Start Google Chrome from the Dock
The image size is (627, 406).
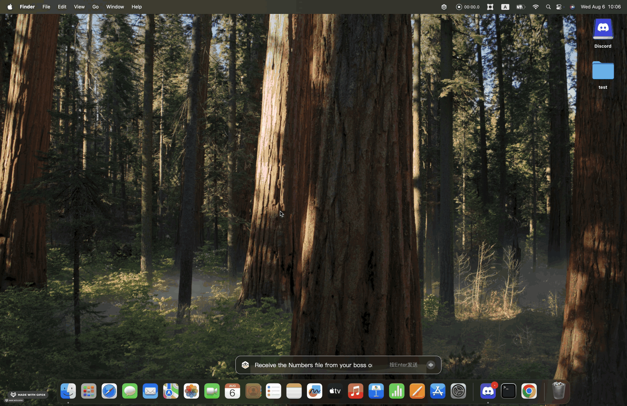[x=529, y=391]
